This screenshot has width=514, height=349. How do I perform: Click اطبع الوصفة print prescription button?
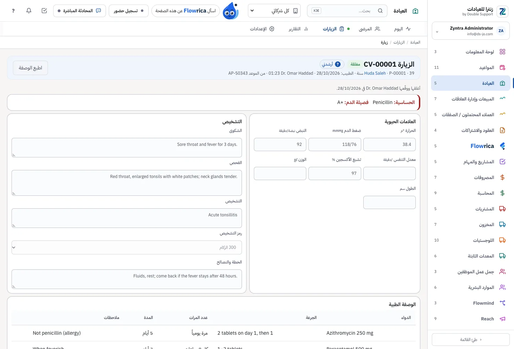click(30, 68)
